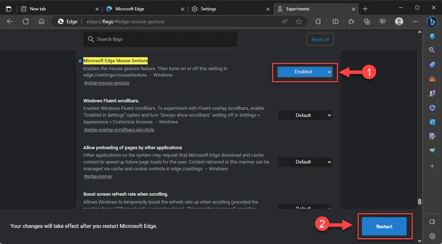Image resolution: width=442 pixels, height=244 pixels.
Task: Select the Experiments tab
Action: pos(316,9)
